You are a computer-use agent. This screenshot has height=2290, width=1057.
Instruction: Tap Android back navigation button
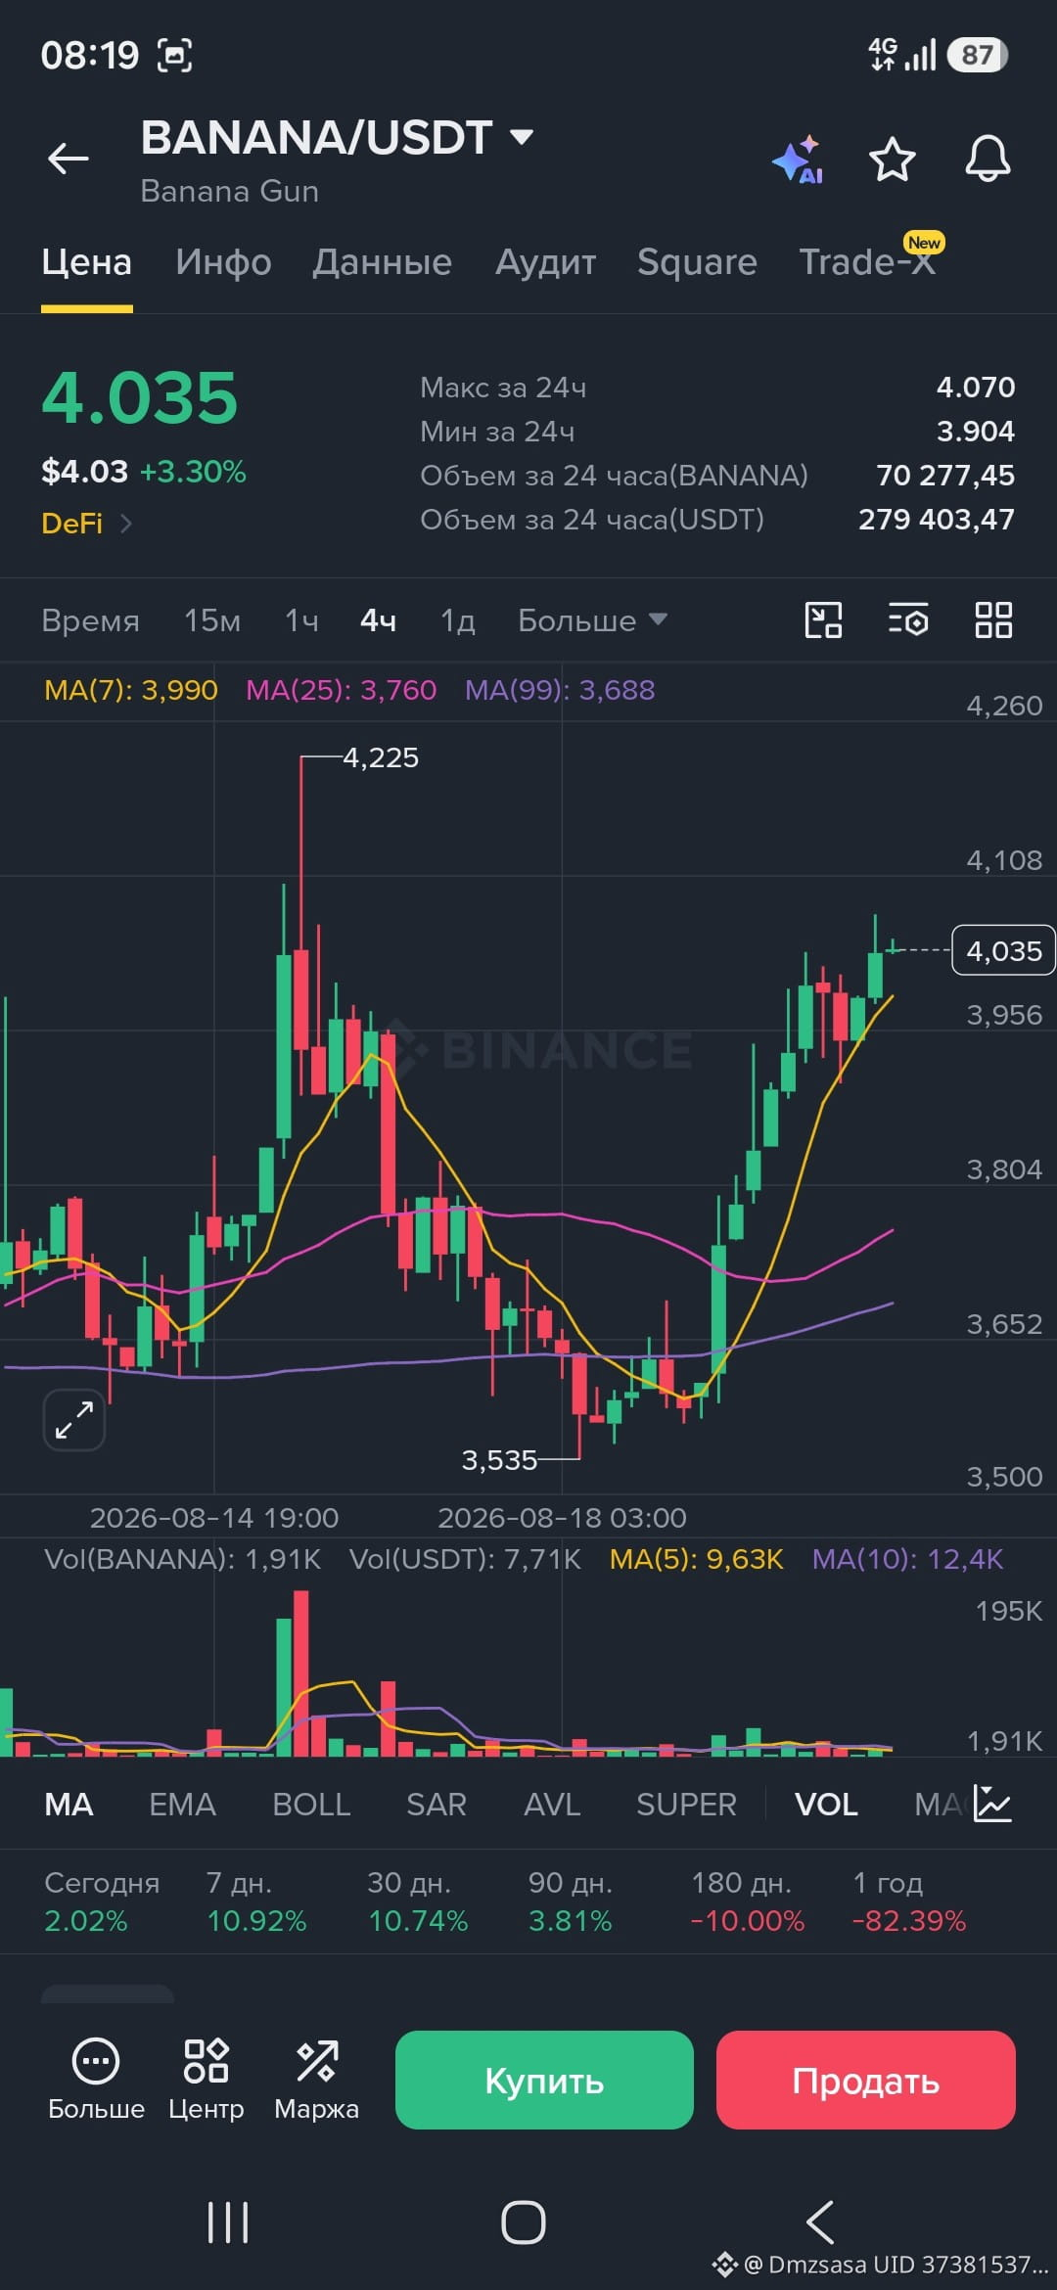(x=820, y=2222)
